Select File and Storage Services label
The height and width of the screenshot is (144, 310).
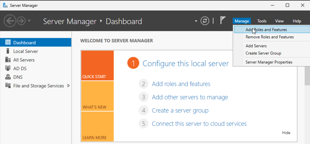click(39, 86)
